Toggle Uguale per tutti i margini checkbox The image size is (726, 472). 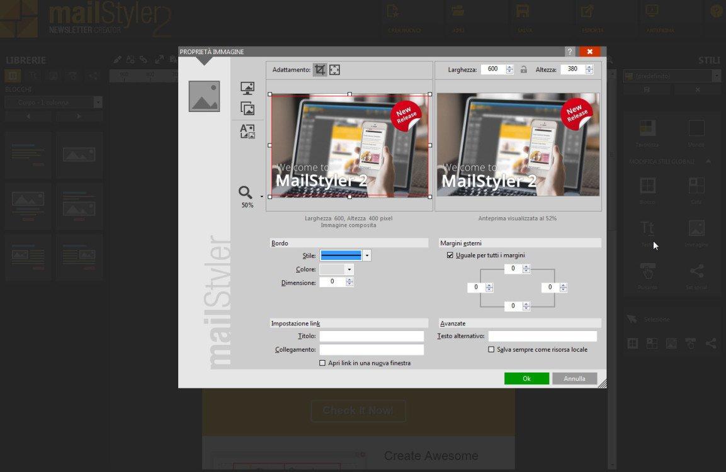[x=450, y=256]
